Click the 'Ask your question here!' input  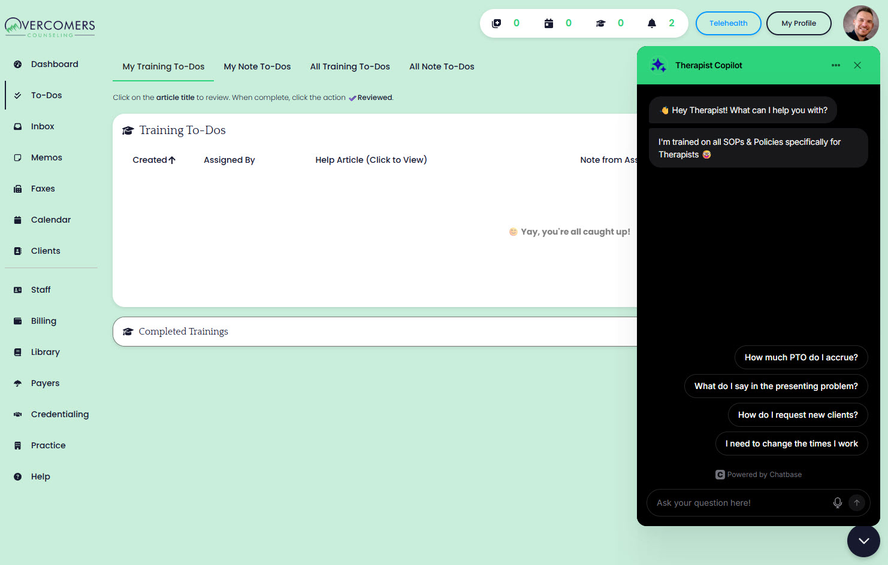pos(740,503)
